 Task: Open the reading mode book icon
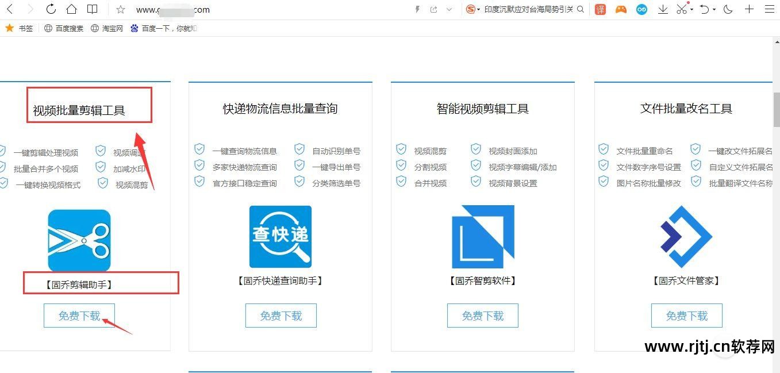point(92,9)
